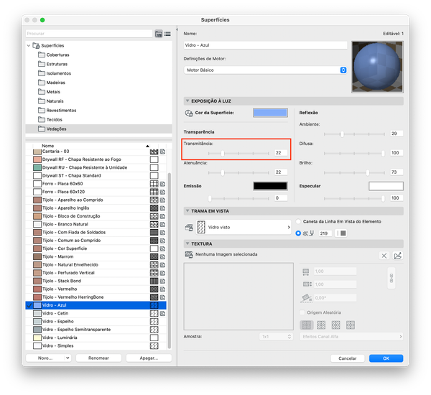Collapse the Textura section
The height and width of the screenshot is (395, 431).
point(187,243)
